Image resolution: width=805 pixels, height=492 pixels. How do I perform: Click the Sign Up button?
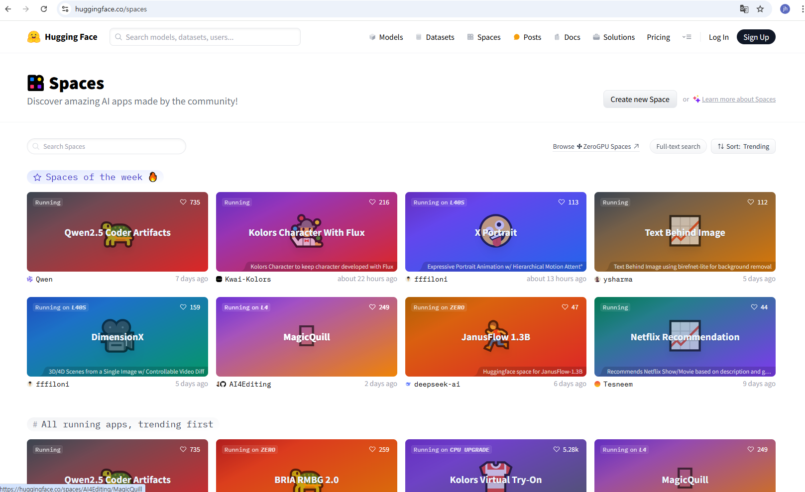coord(756,37)
